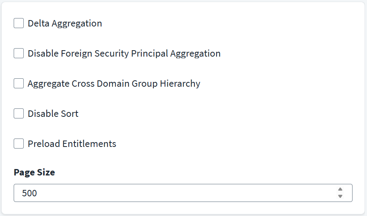Image resolution: width=367 pixels, height=216 pixels.
Task: Click the word Delta in the first option
Action: [37, 23]
